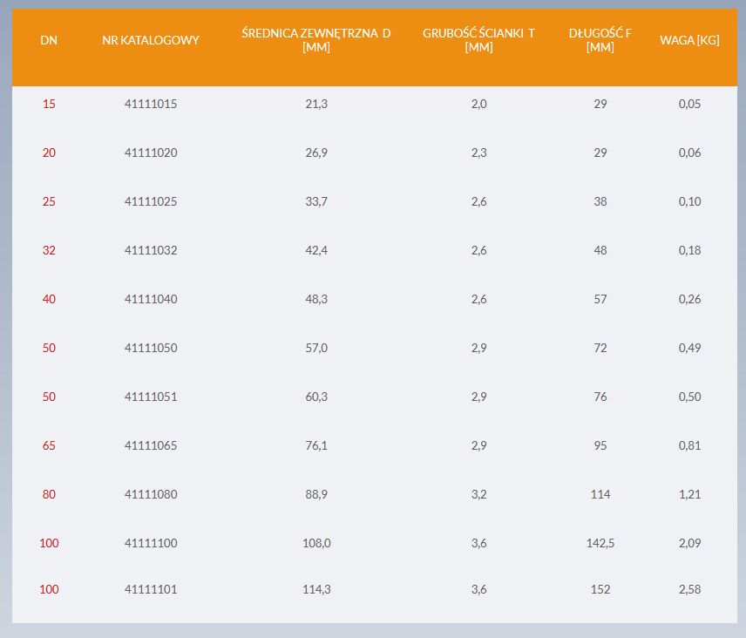Click outer diameter value 108,0
This screenshot has width=746, height=638.
click(x=316, y=543)
